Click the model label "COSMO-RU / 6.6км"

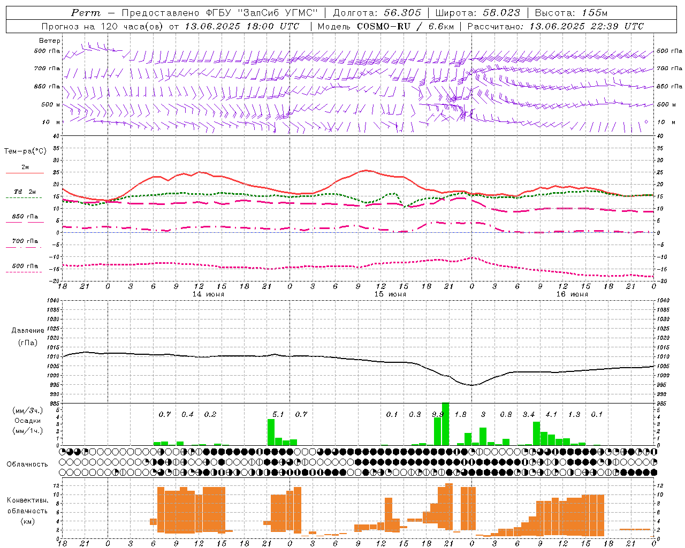point(405,26)
